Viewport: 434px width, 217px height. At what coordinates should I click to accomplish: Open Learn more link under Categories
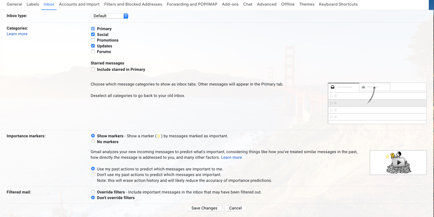pyautogui.click(x=17, y=34)
